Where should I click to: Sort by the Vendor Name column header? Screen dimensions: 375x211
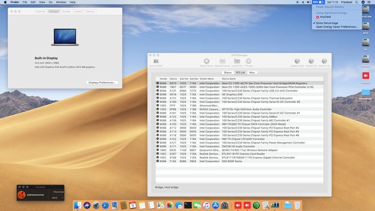coord(209,79)
